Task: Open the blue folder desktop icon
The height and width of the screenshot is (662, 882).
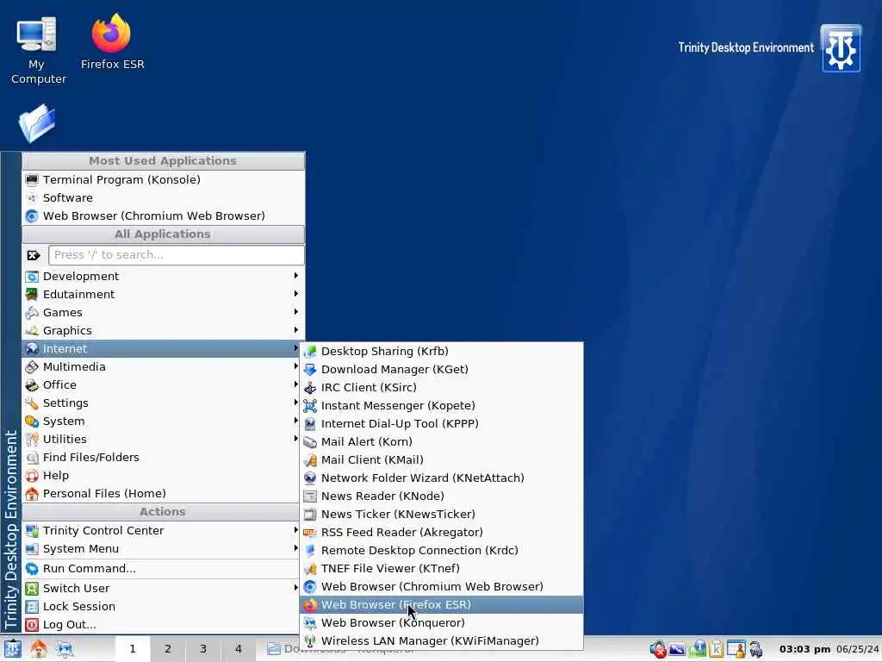Action: [37, 122]
